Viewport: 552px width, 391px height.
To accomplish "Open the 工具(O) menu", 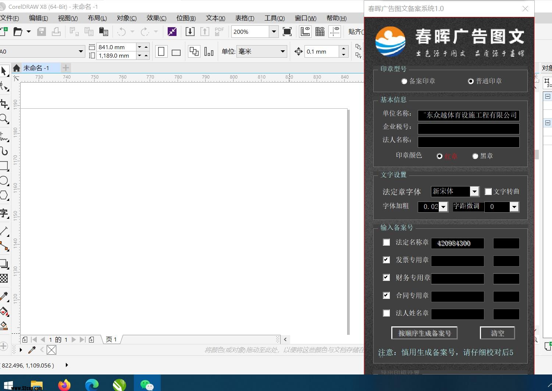I will [274, 18].
